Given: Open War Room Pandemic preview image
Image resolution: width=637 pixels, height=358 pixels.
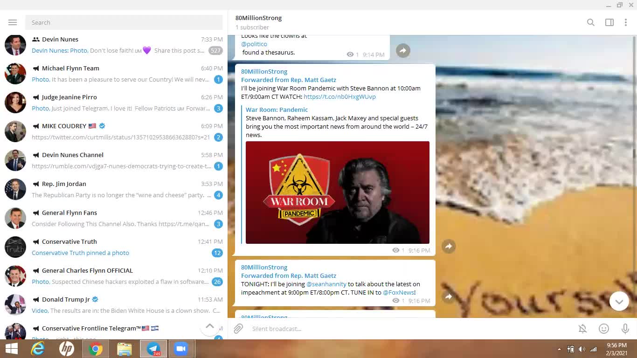Looking at the screenshot, I should point(338,193).
